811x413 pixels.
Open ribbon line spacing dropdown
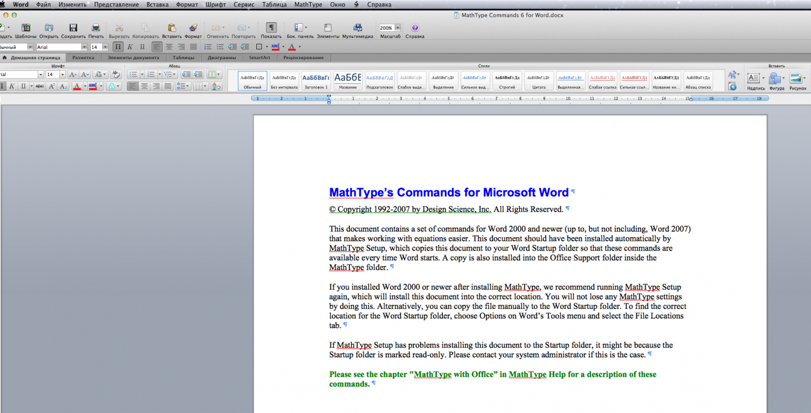[184, 86]
